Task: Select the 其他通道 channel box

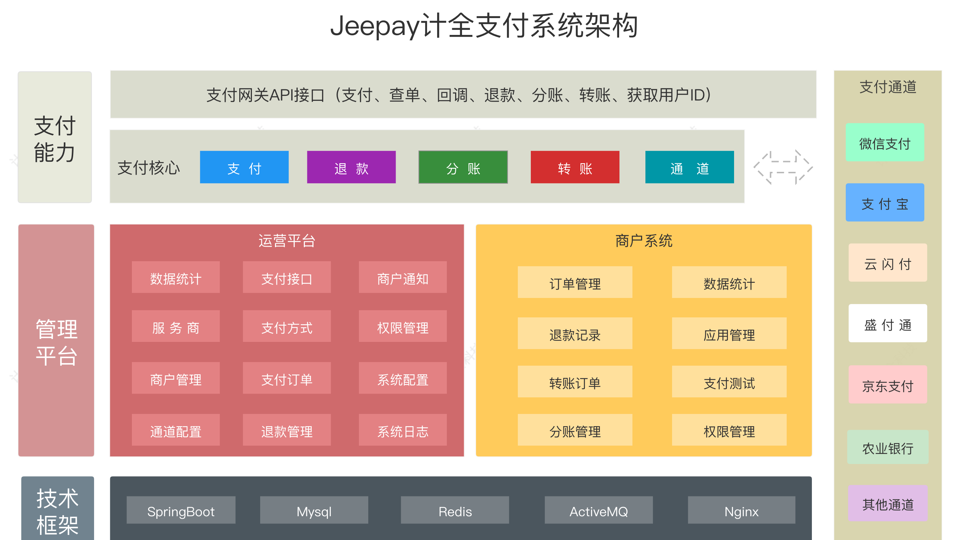Action: [888, 503]
